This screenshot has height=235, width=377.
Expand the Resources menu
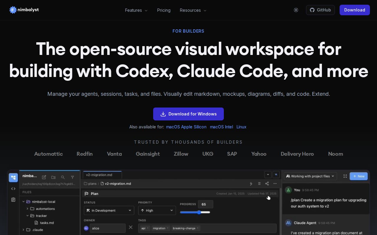pyautogui.click(x=193, y=10)
